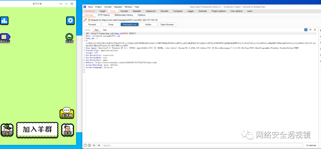Open the Sequencer tab

[151, 11]
